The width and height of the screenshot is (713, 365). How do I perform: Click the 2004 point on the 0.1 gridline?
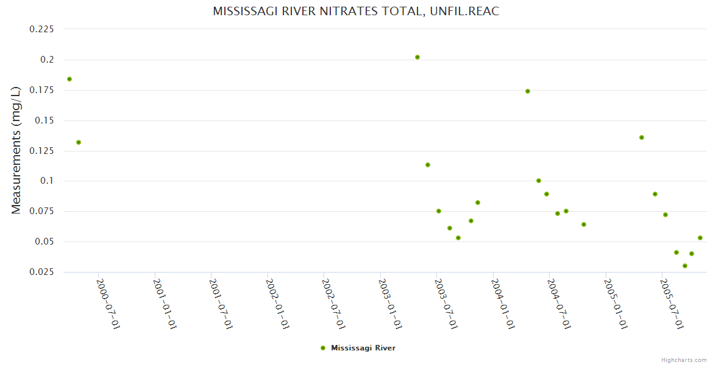point(539,181)
